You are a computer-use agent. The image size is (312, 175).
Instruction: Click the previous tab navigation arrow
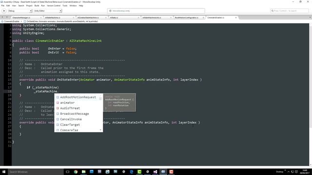click(x=2, y=17)
